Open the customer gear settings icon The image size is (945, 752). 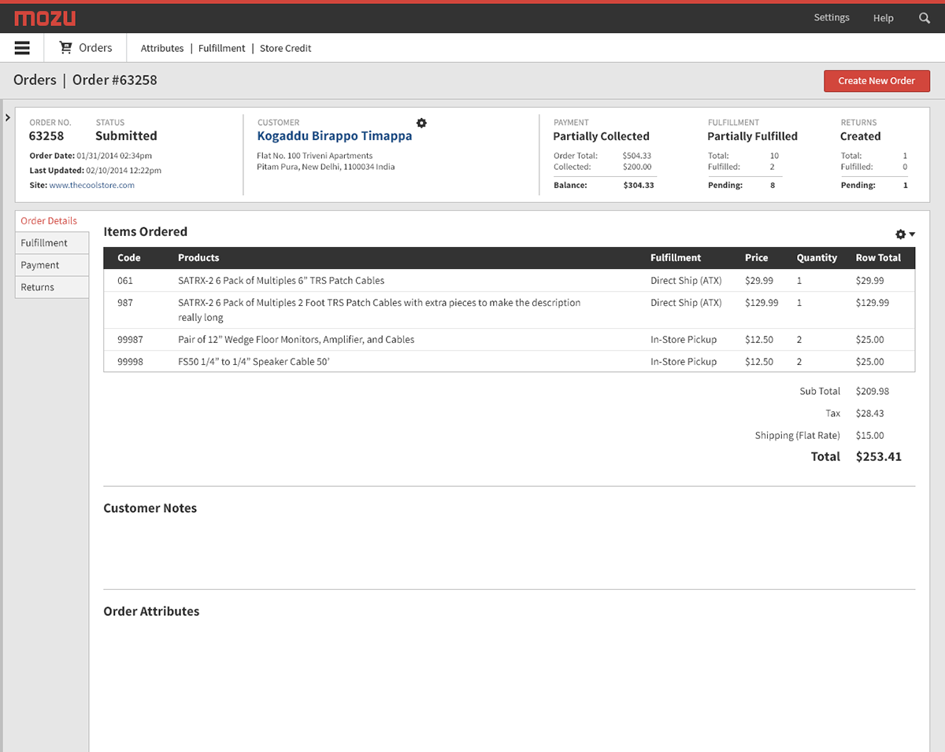pos(421,123)
